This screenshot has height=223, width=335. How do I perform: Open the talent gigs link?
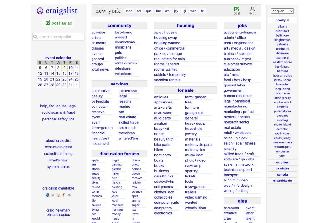250,219
